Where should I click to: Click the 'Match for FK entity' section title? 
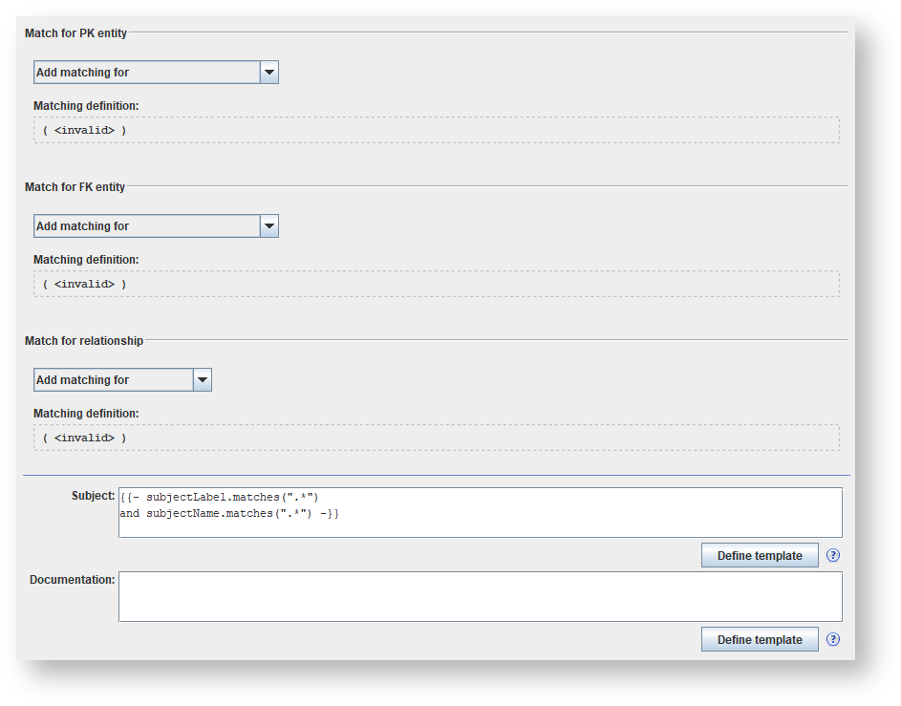click(75, 187)
